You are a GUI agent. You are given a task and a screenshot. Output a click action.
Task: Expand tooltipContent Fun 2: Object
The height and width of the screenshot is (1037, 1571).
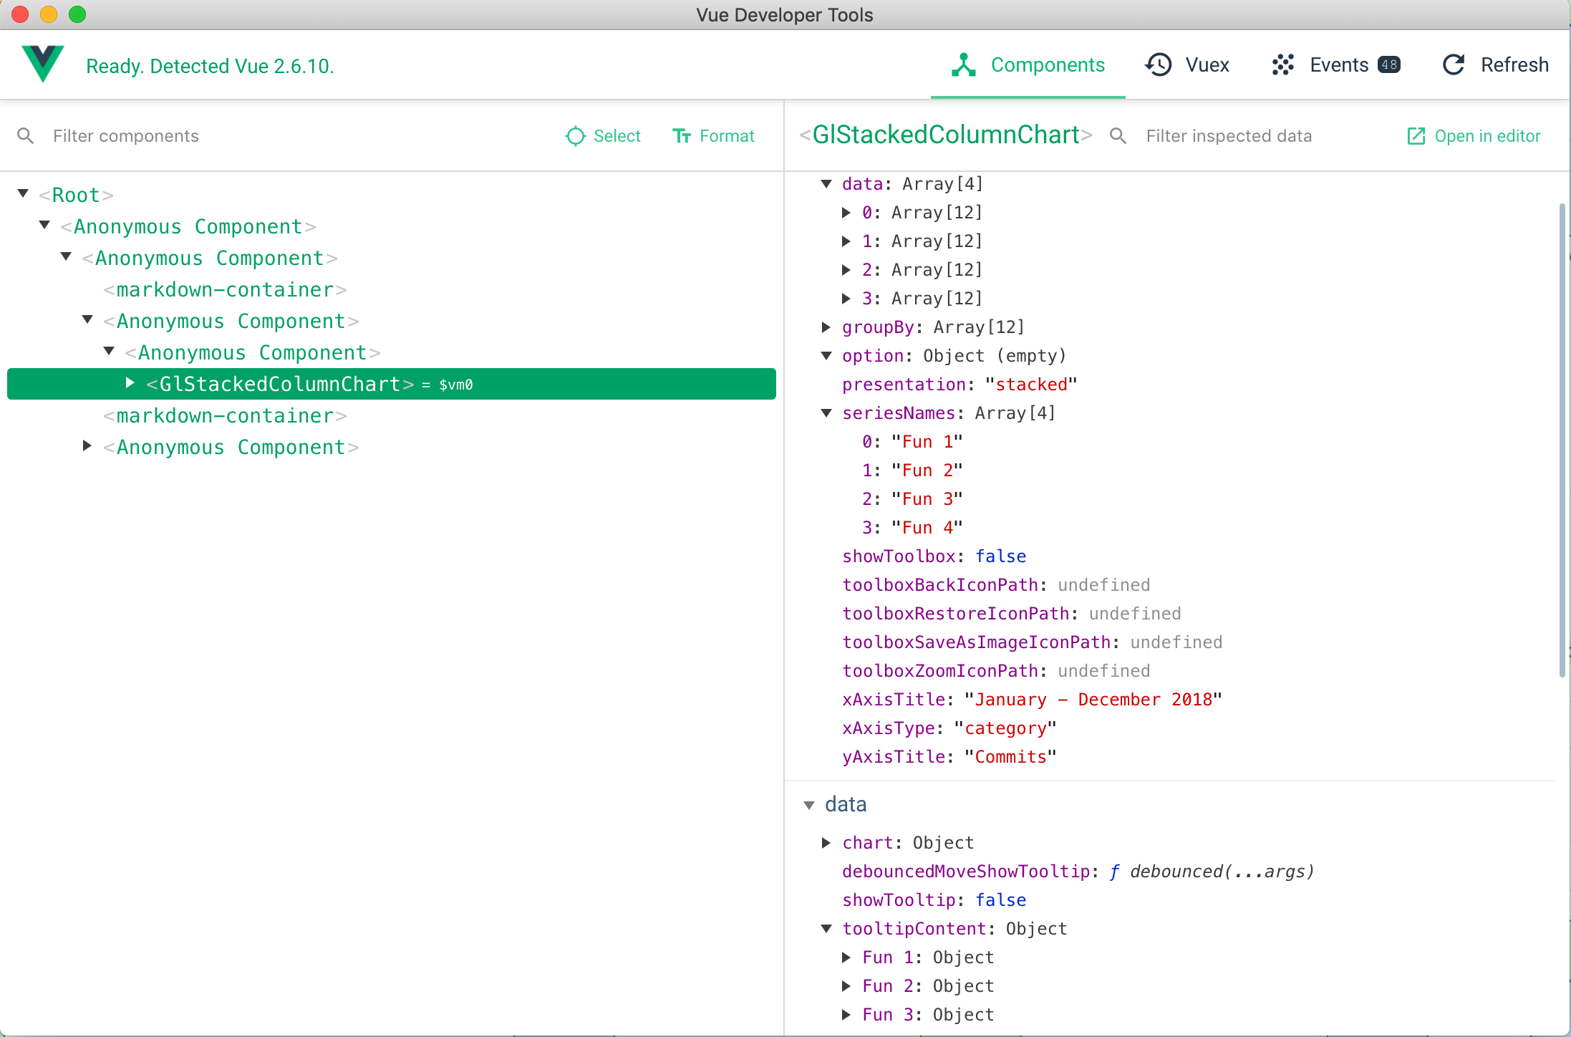846,986
